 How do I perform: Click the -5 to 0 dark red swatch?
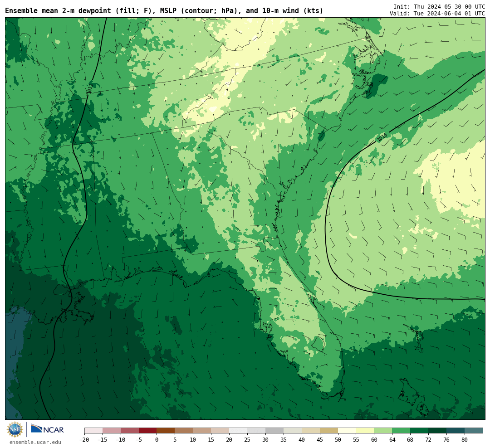tap(147, 431)
